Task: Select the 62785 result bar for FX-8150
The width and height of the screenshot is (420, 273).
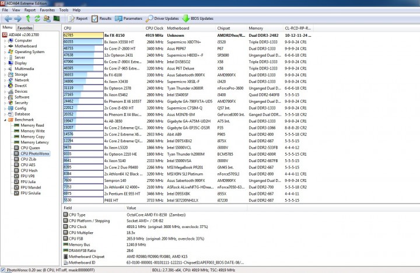Action: pos(83,35)
